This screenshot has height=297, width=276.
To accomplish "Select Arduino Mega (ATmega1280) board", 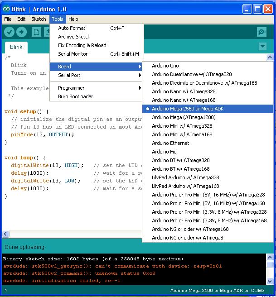I will pos(208,117).
